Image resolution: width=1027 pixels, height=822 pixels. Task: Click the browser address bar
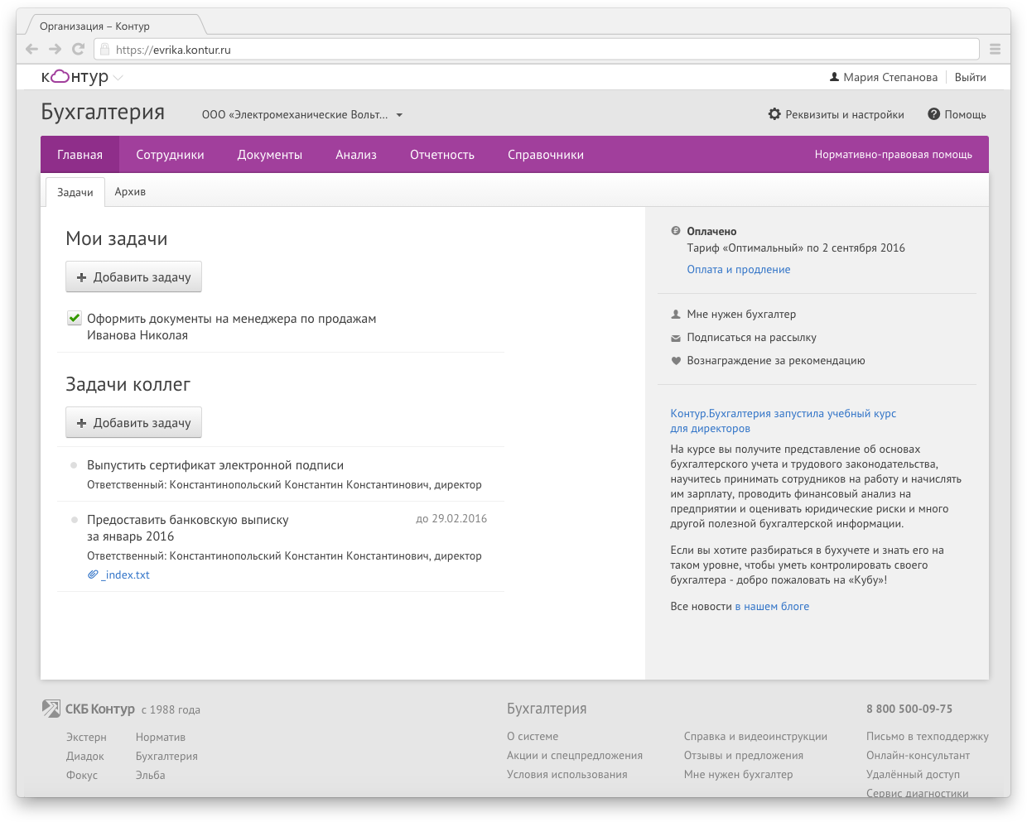(x=537, y=49)
